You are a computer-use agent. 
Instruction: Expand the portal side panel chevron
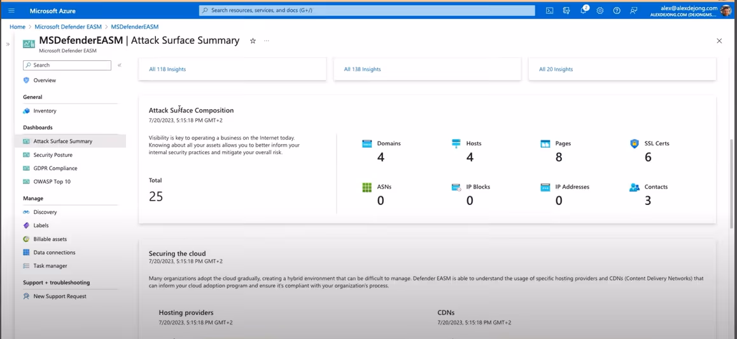click(x=8, y=44)
